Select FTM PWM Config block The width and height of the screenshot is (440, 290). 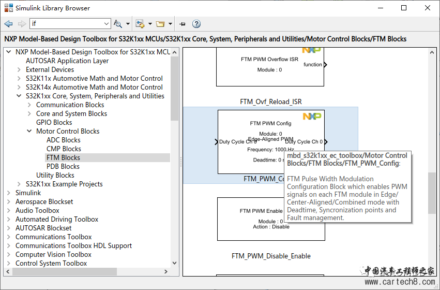[271, 142]
